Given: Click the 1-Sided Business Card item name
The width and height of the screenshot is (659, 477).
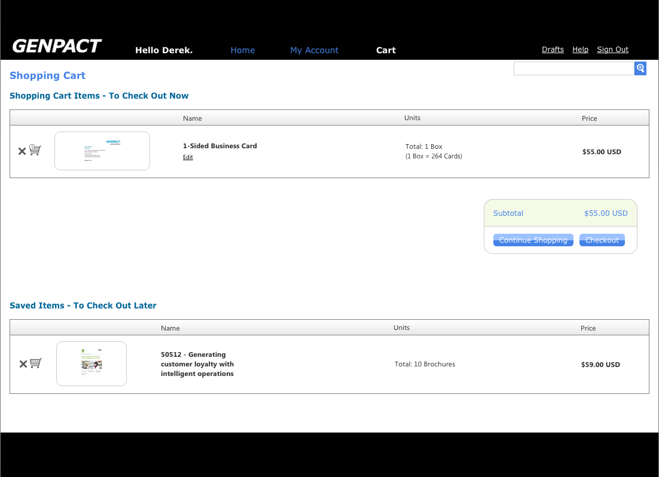Looking at the screenshot, I should [219, 146].
